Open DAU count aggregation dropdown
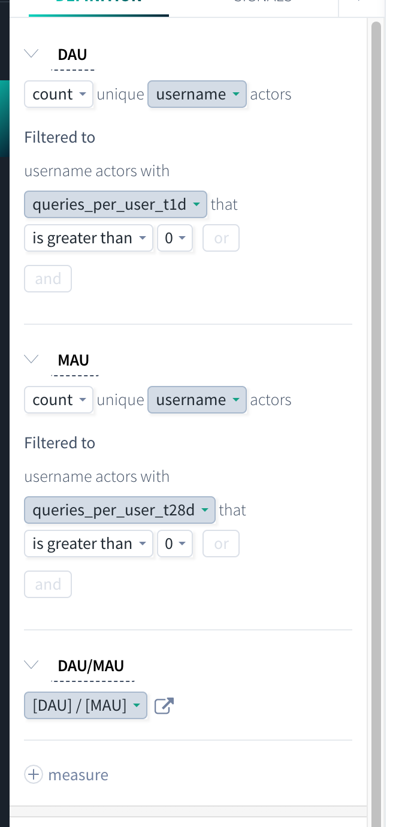The image size is (399, 827). click(59, 94)
